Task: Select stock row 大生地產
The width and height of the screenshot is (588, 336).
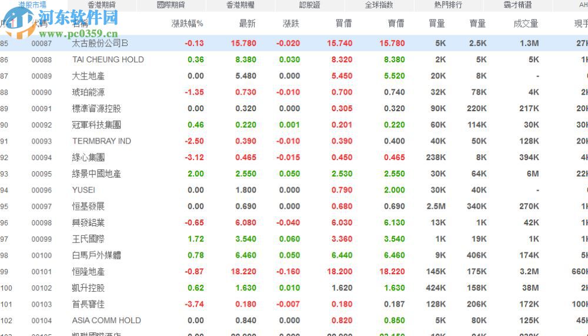Action: pyautogui.click(x=294, y=76)
